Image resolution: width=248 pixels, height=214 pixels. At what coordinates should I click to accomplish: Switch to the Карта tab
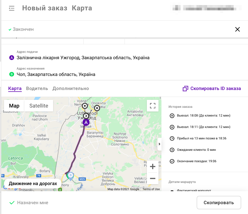[15, 89]
